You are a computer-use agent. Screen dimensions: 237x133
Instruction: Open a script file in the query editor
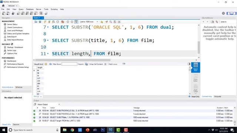[x=36, y=22]
